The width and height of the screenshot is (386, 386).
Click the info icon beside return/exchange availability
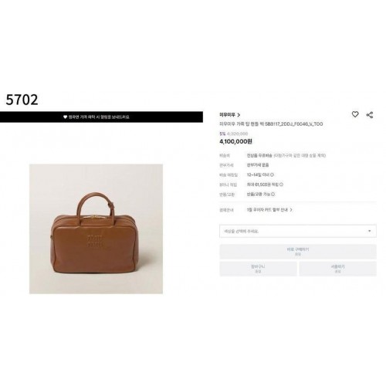click(273, 195)
